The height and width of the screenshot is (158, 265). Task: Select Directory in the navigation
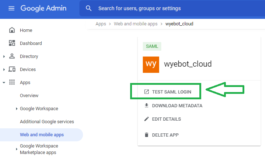pos(29,57)
